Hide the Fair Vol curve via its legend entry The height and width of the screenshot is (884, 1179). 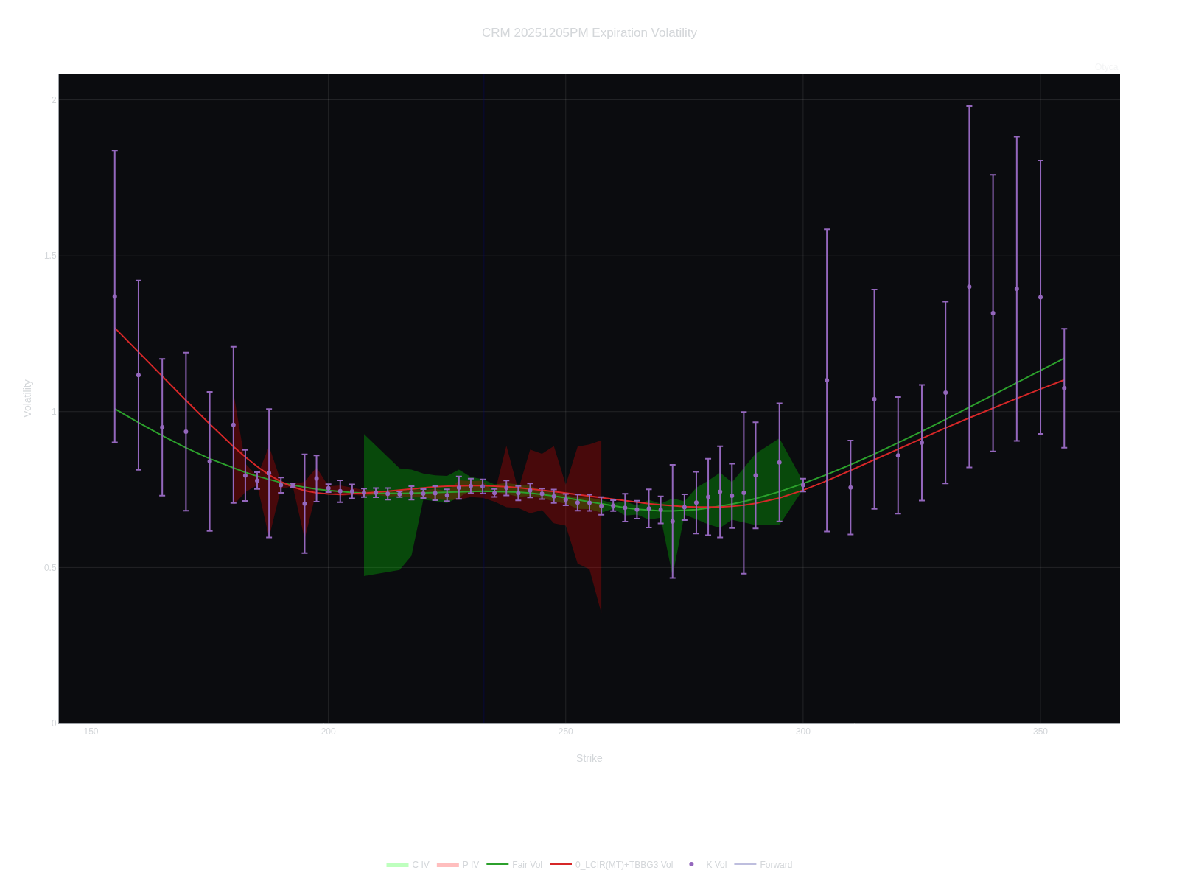coord(528,864)
